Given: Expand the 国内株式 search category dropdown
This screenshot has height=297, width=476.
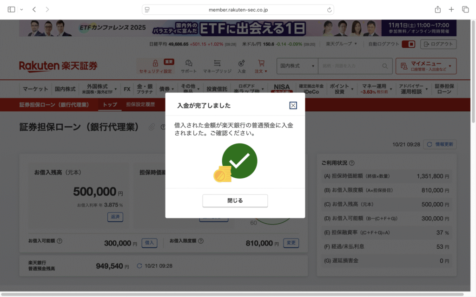Looking at the screenshot, I should 297,66.
